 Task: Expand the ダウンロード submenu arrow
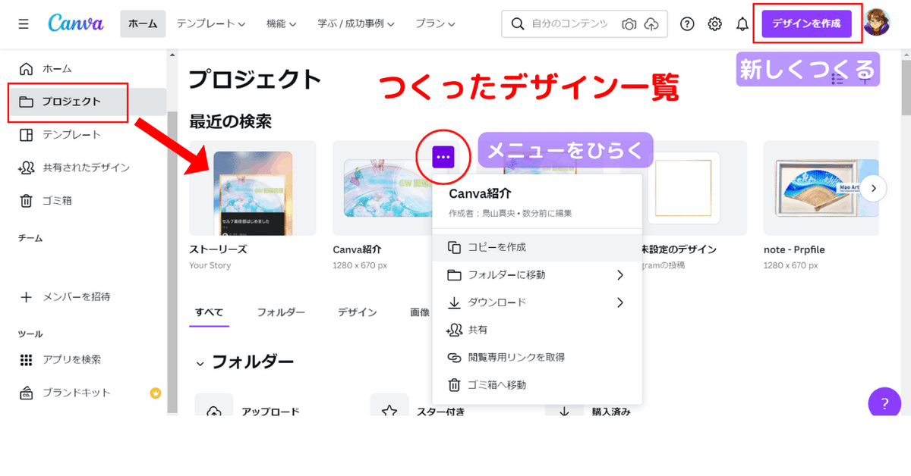(x=619, y=302)
